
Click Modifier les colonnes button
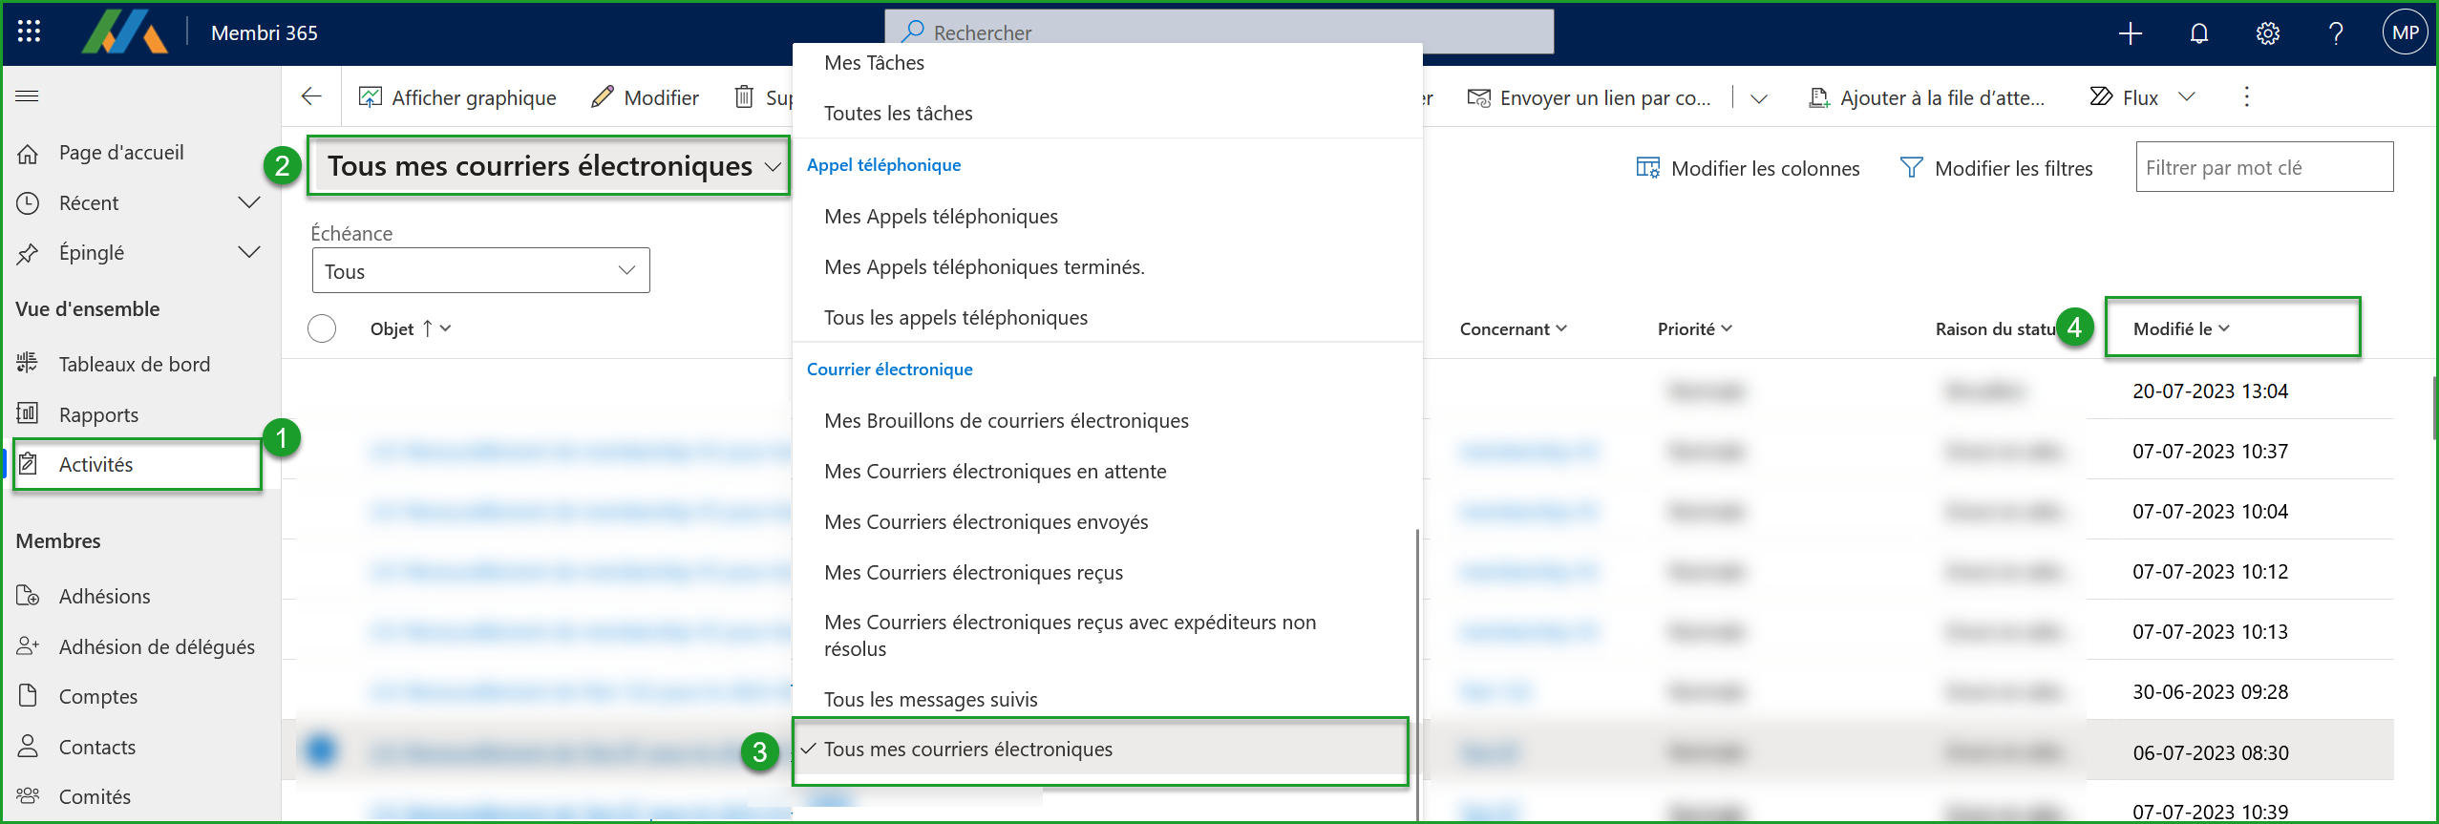point(1748,168)
